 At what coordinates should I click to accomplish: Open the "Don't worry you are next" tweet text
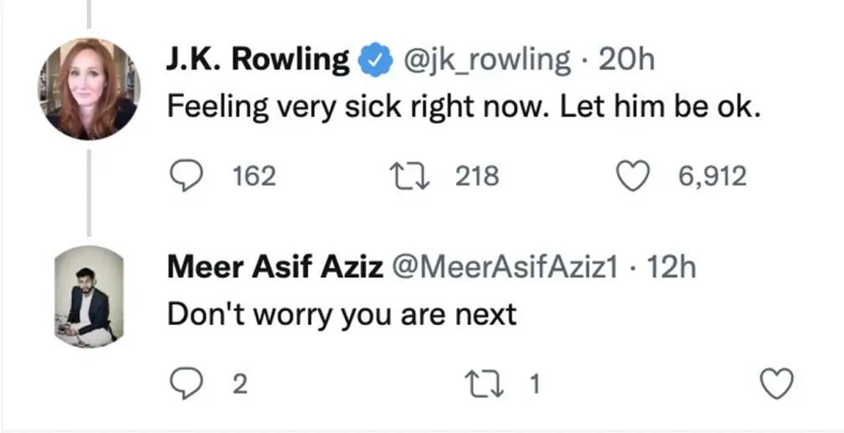342,314
